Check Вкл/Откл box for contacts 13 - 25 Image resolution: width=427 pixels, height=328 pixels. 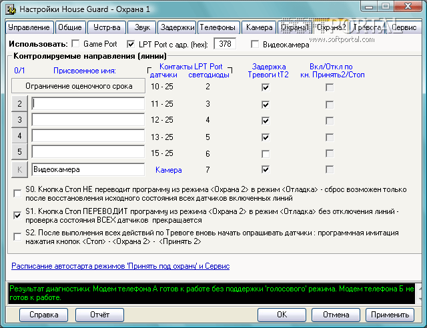coord(330,137)
